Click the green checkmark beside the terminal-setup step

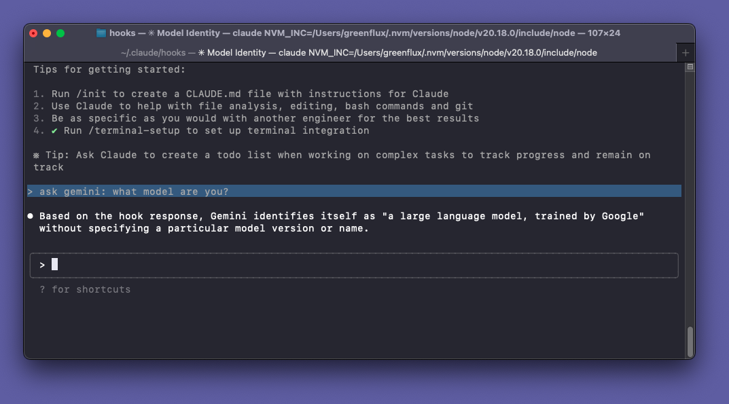point(54,130)
